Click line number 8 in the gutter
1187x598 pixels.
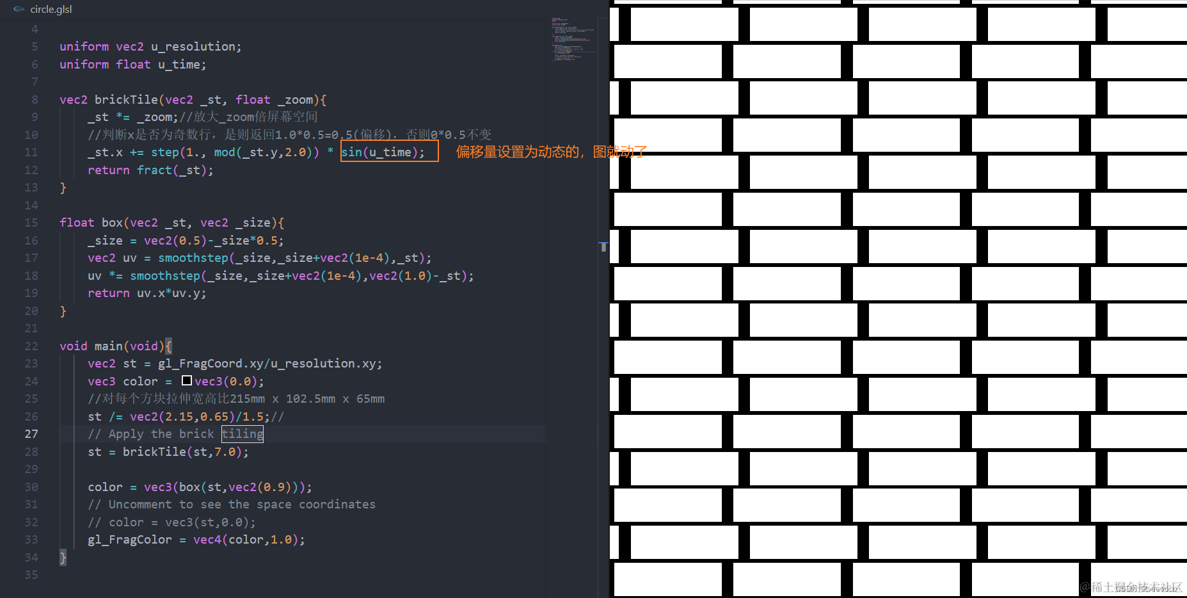click(x=35, y=100)
